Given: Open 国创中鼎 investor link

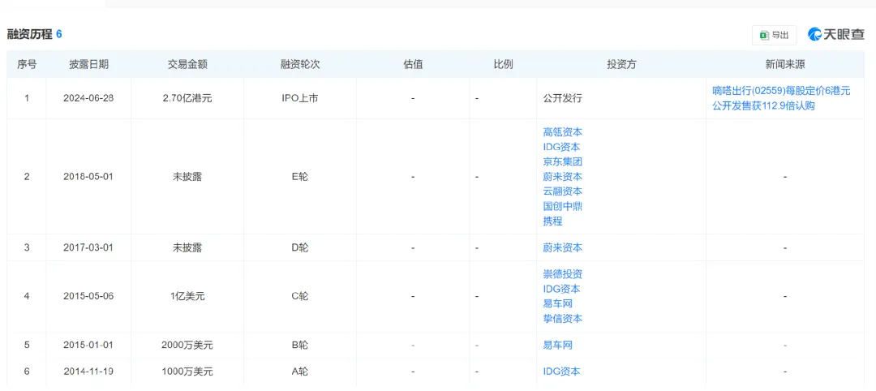Looking at the screenshot, I should pos(563,206).
